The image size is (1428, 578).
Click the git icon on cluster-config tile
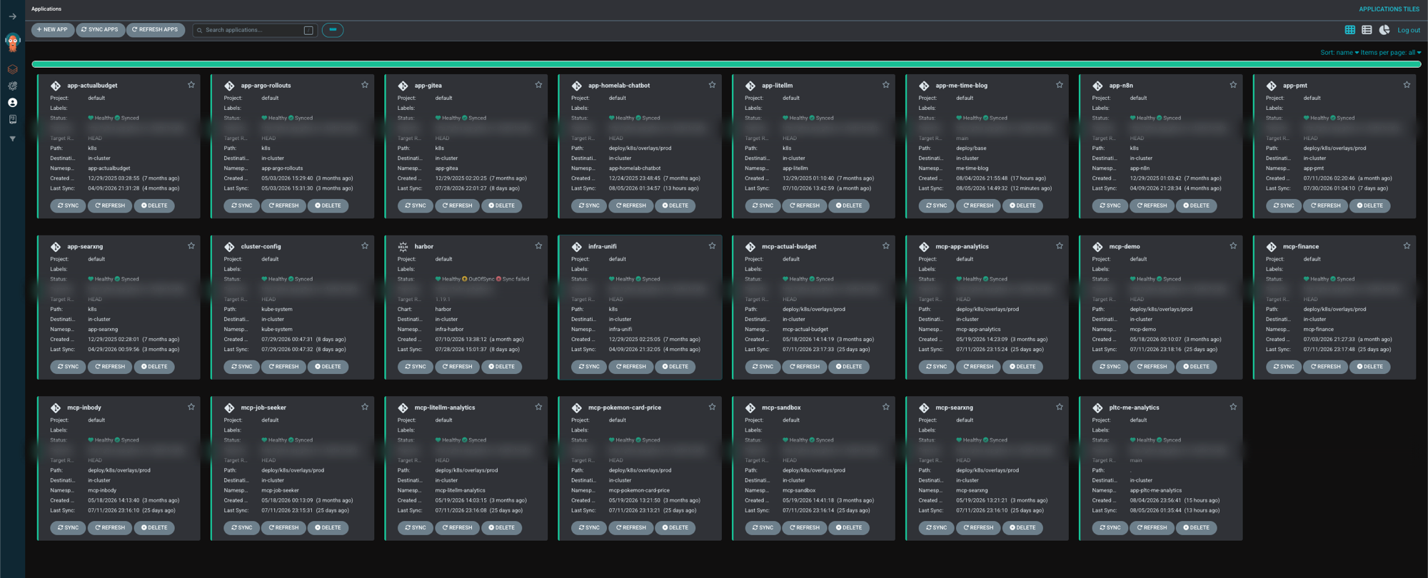tap(229, 247)
